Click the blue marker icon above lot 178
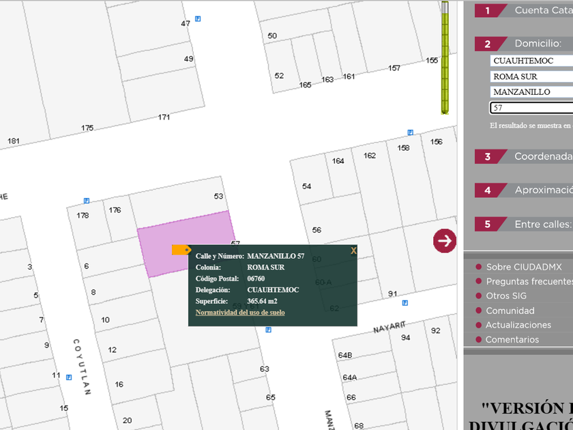Viewport: 573px width, 430px height. (x=87, y=201)
